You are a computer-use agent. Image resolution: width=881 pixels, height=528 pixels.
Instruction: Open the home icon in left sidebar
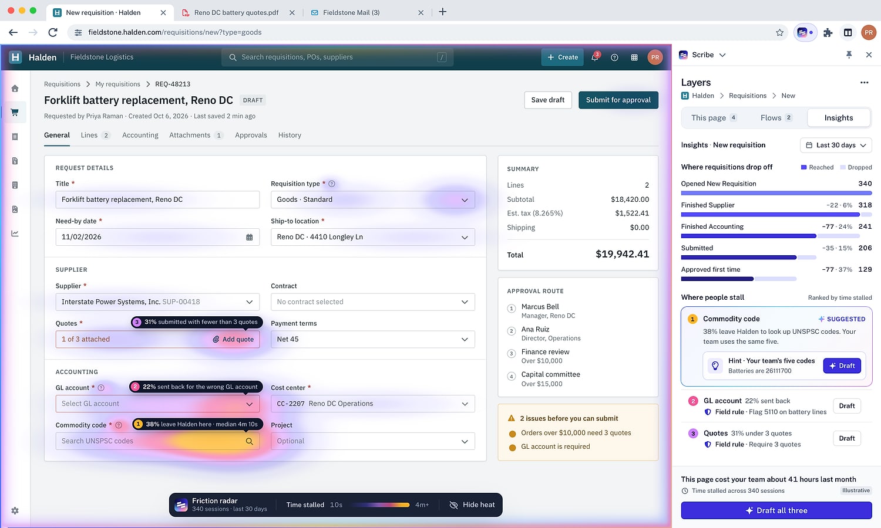click(15, 89)
